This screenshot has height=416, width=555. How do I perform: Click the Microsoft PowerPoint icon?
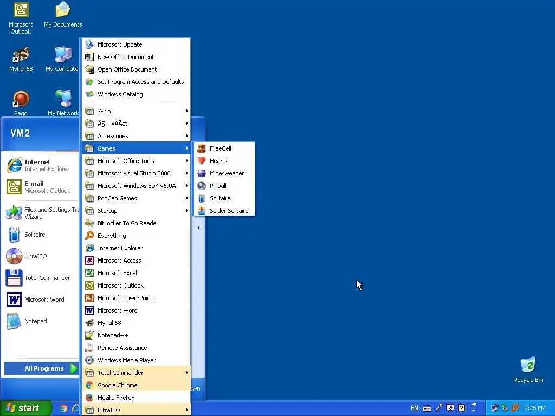tap(89, 298)
